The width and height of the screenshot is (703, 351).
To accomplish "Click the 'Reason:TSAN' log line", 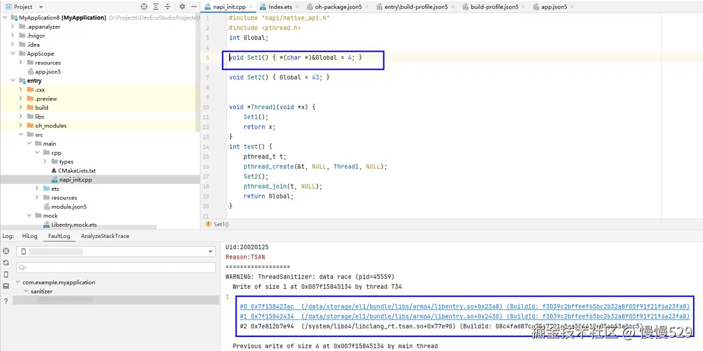I will pos(245,257).
